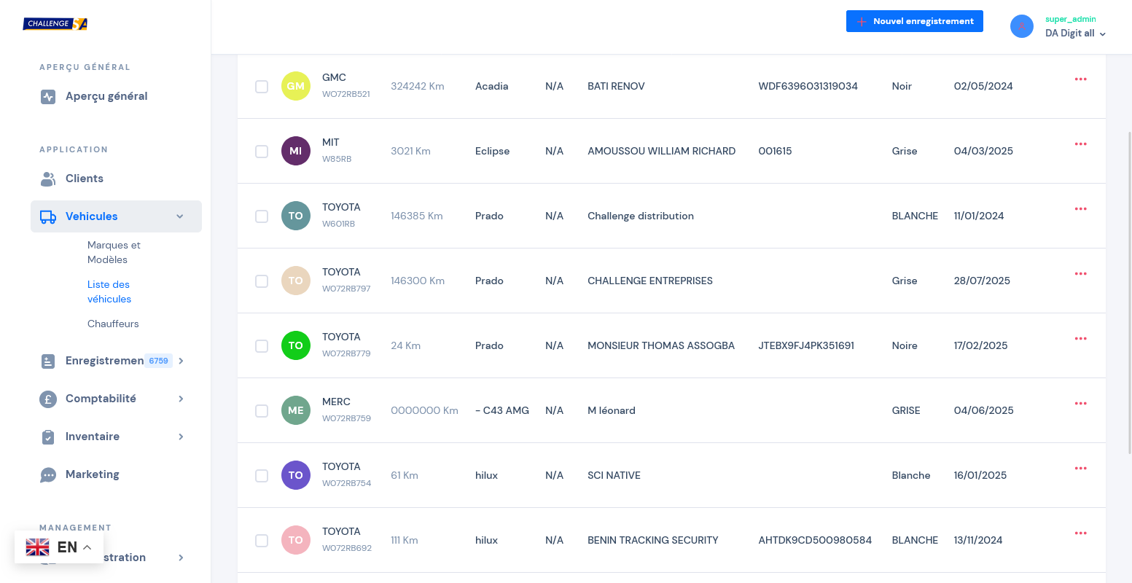This screenshot has width=1132, height=583.
Task: Click the VIN WDF6396031319034
Action: tap(808, 86)
